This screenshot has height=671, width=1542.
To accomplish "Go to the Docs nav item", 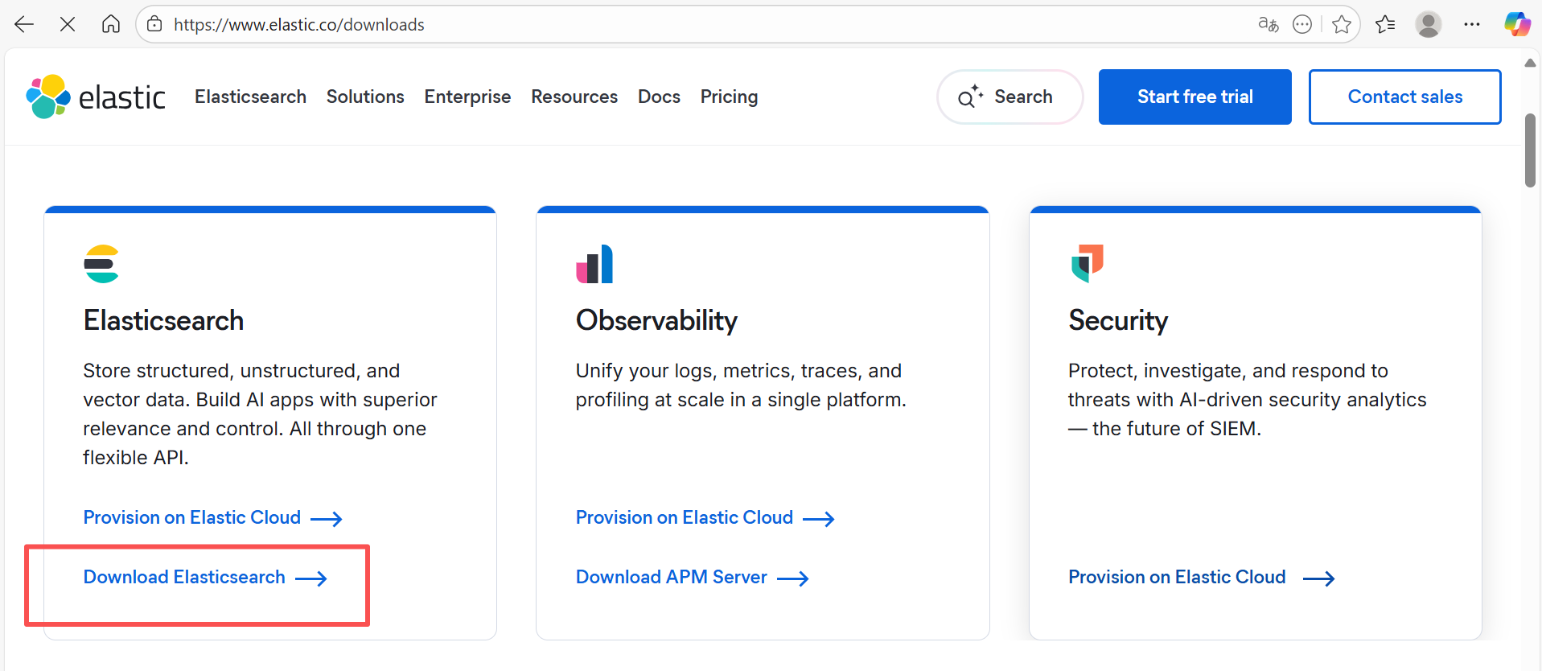I will 659,97.
